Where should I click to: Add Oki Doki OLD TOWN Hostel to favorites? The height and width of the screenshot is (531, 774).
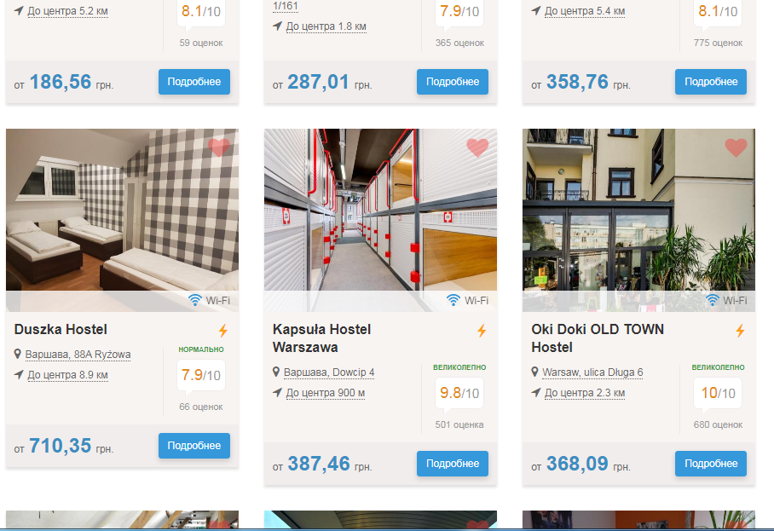(736, 147)
